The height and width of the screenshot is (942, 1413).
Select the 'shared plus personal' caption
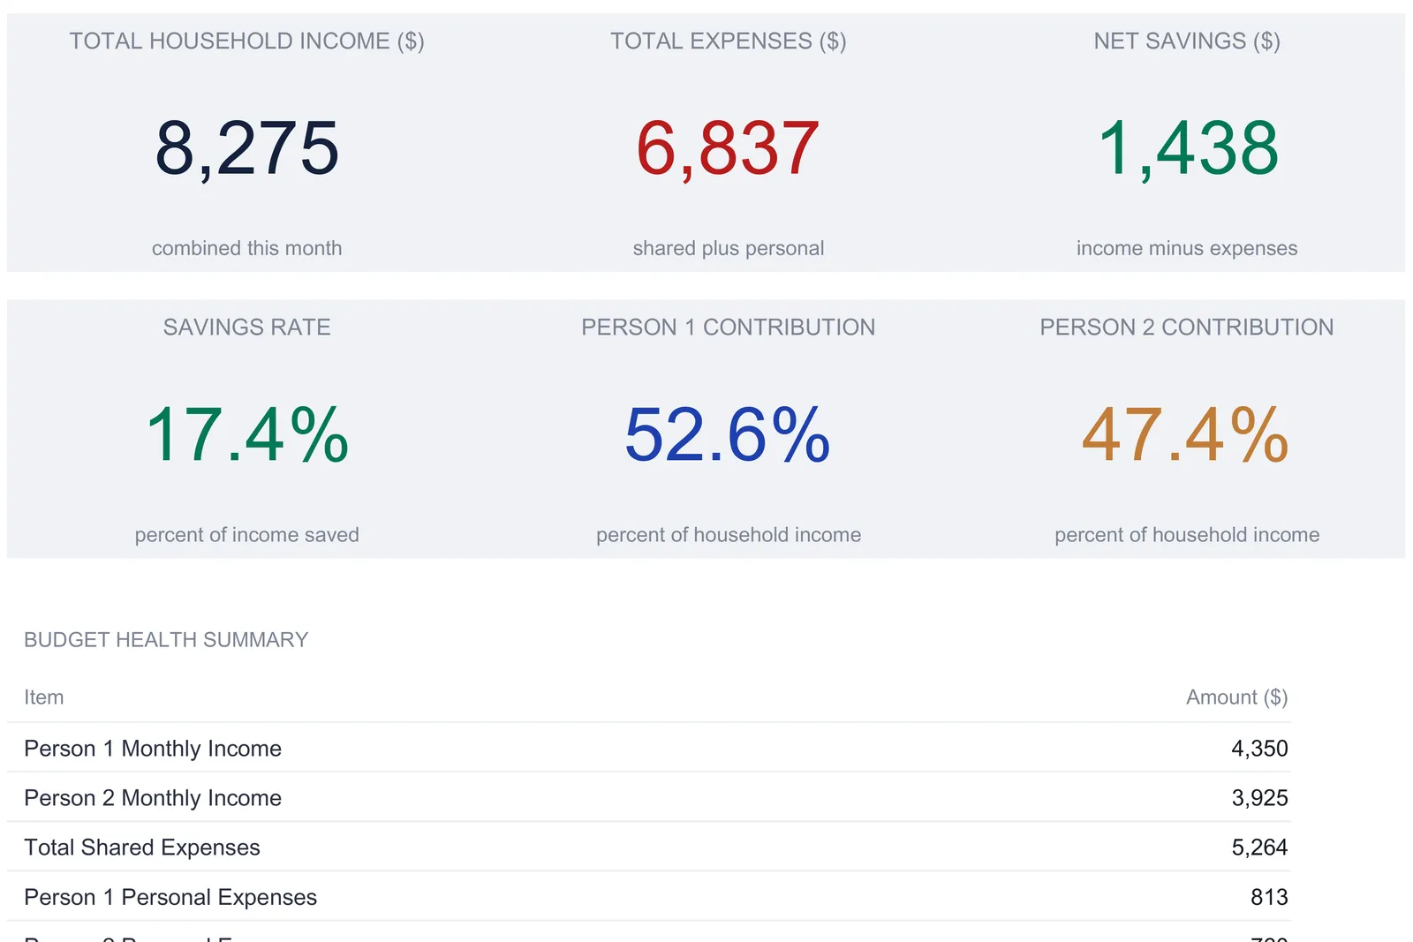[729, 248]
